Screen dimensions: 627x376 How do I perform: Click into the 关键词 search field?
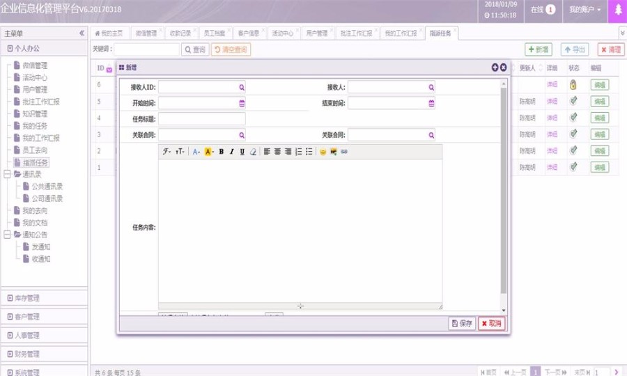click(x=147, y=49)
